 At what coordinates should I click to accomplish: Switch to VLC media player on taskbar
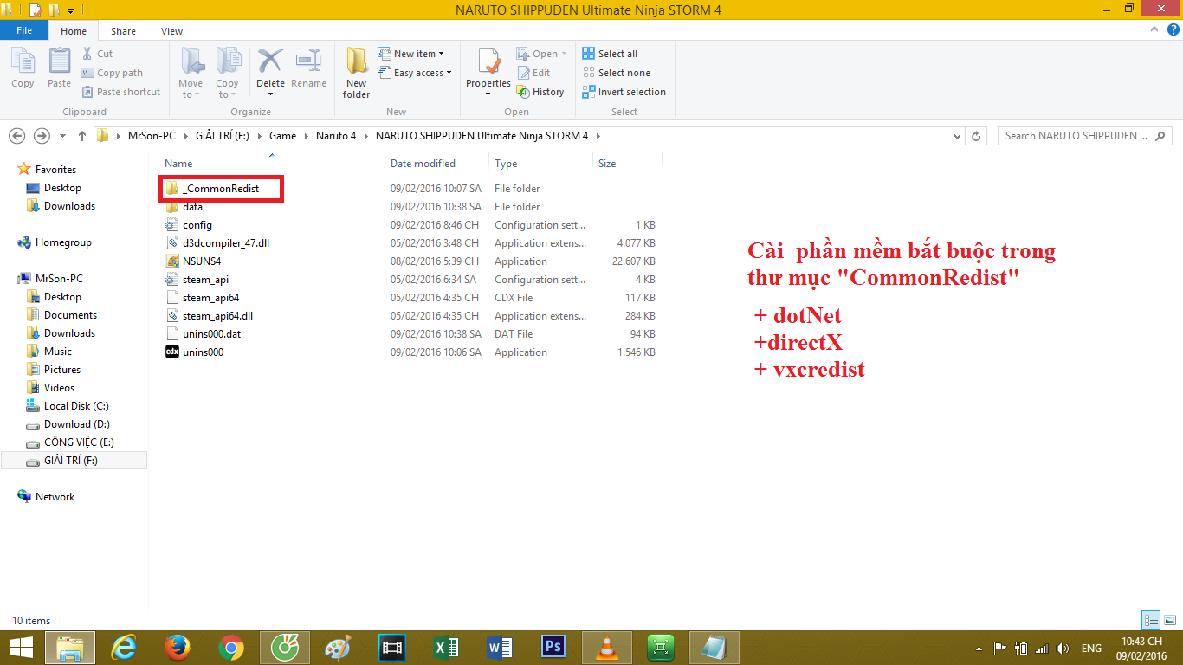pos(607,647)
